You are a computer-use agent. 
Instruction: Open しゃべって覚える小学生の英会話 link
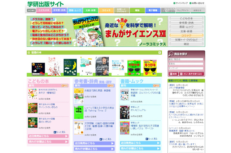coord(99,109)
